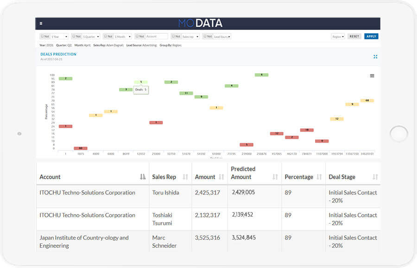Image resolution: width=417 pixels, height=268 pixels.
Task: Click the Sales Rep sort arrows
Action: click(x=185, y=177)
